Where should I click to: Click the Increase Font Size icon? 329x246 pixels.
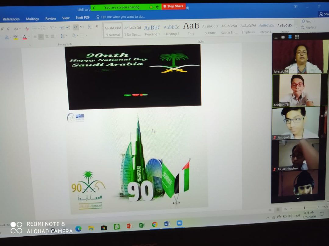click(2, 29)
